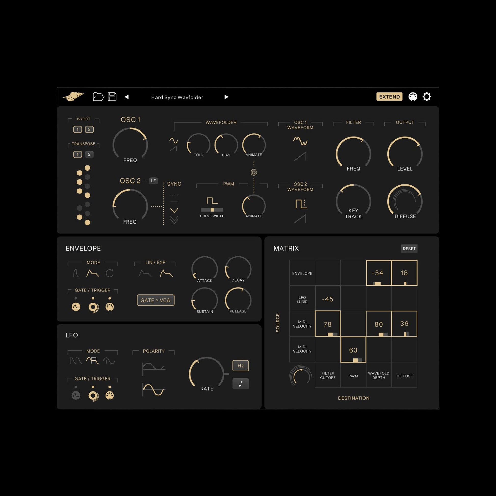496x496 pixels.
Task: Toggle the wavefolder animate power icon
Action: (x=254, y=172)
